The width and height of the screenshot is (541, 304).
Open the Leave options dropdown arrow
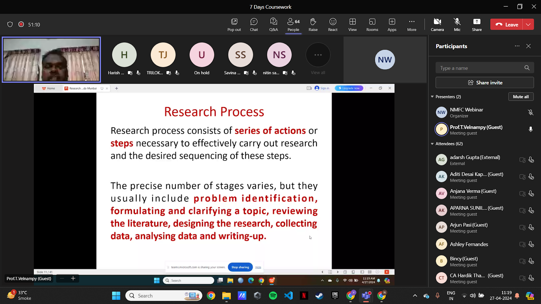click(528, 24)
